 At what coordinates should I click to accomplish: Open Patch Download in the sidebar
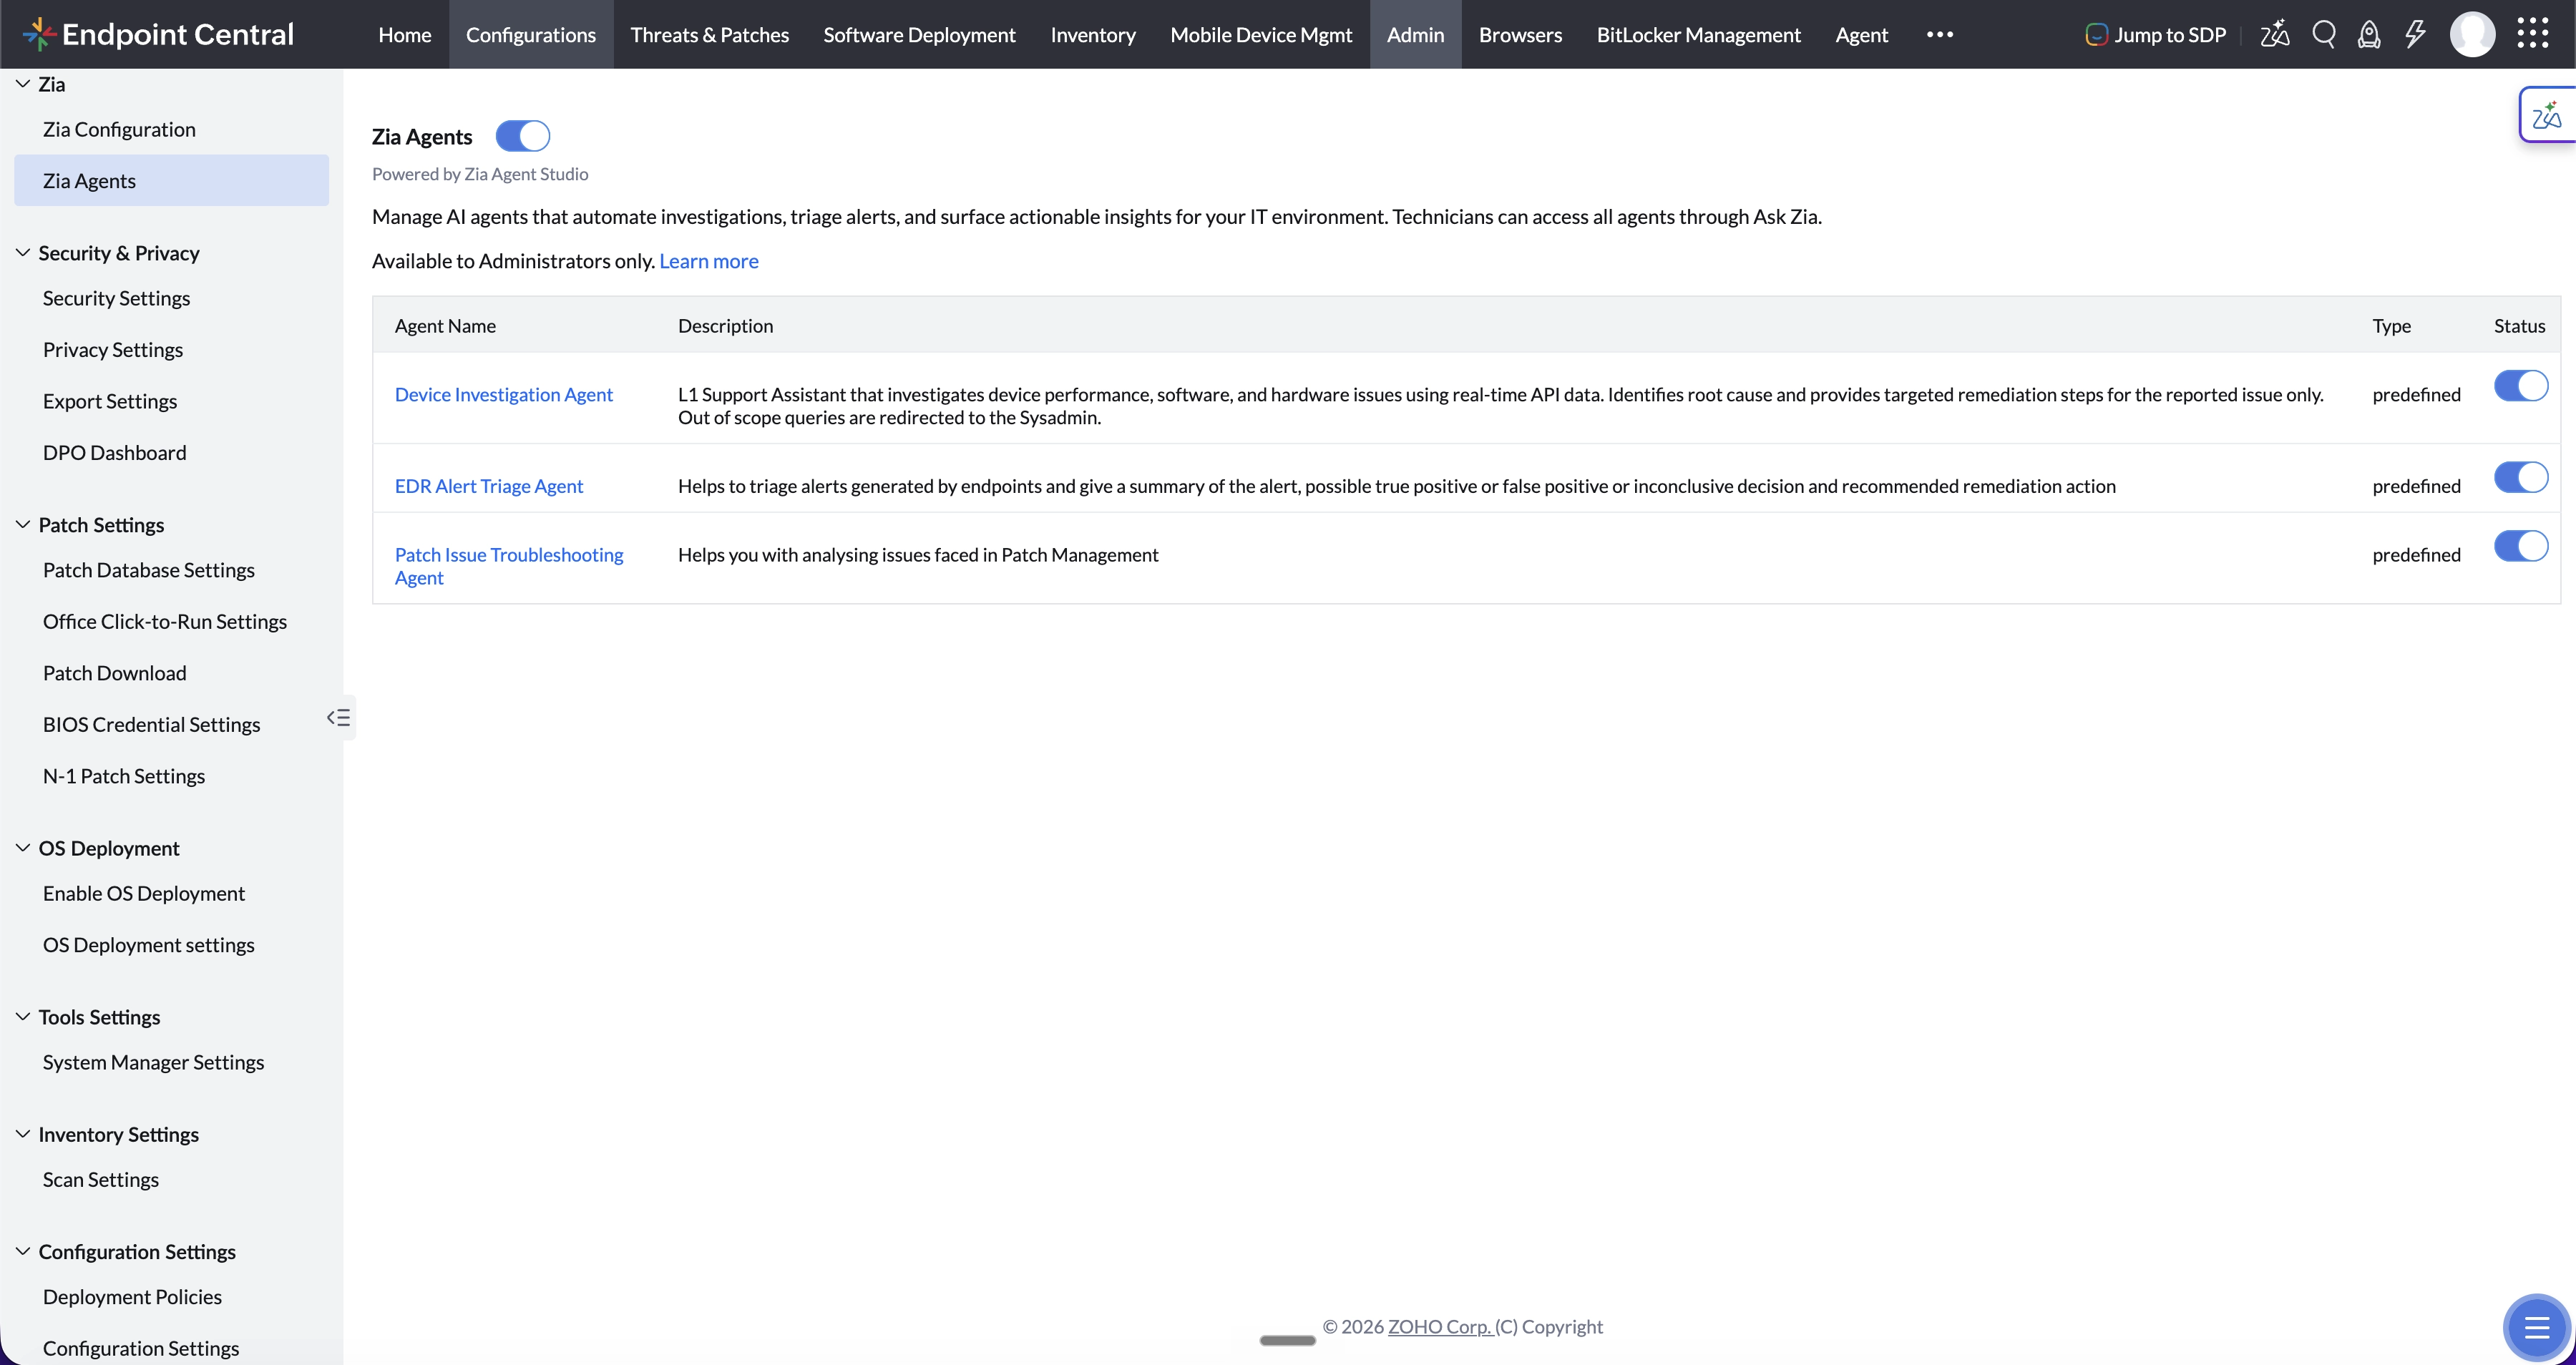click(x=171, y=673)
